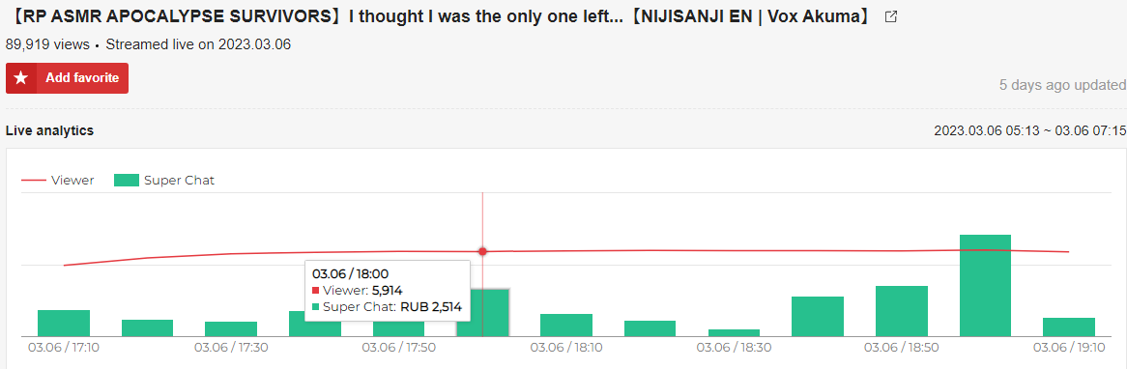Click the Super Chat legend label text
1127x369 pixels.
(x=179, y=181)
